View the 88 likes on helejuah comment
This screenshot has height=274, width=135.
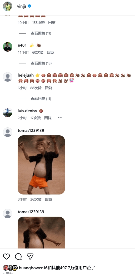[x=36, y=88]
